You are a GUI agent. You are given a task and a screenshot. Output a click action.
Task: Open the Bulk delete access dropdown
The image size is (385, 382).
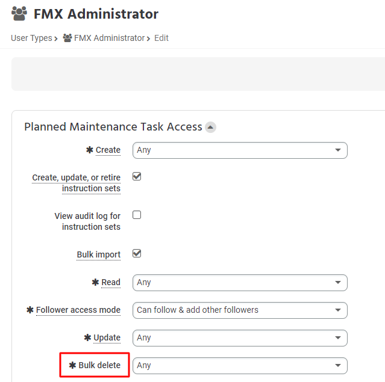(240, 366)
